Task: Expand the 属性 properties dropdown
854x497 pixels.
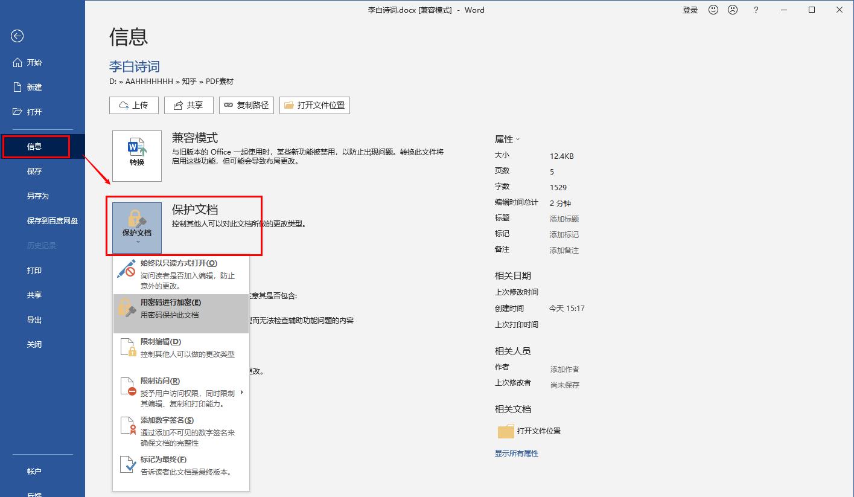Action: coord(517,139)
